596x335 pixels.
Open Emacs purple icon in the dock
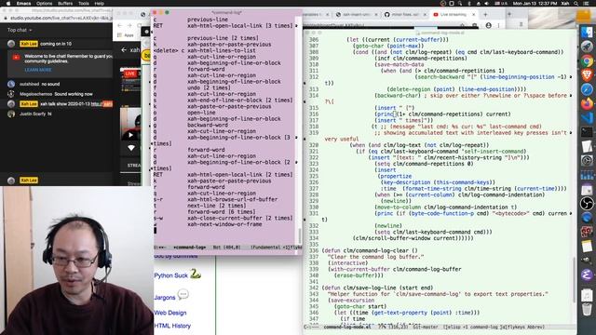pos(587,275)
